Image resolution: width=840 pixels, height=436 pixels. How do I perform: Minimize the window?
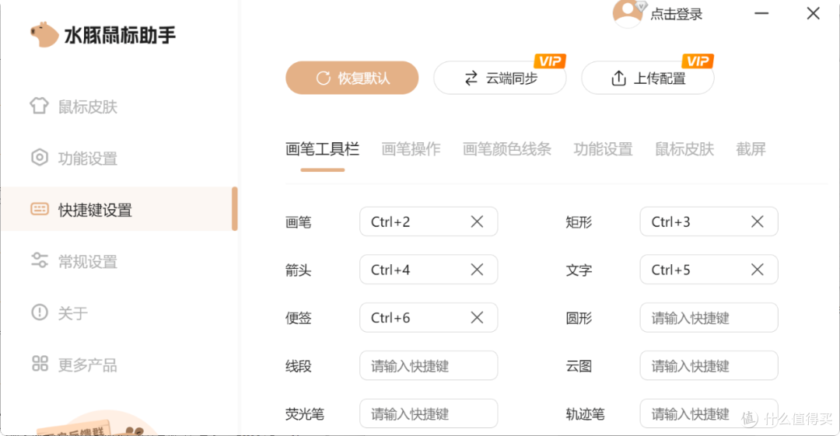(761, 13)
